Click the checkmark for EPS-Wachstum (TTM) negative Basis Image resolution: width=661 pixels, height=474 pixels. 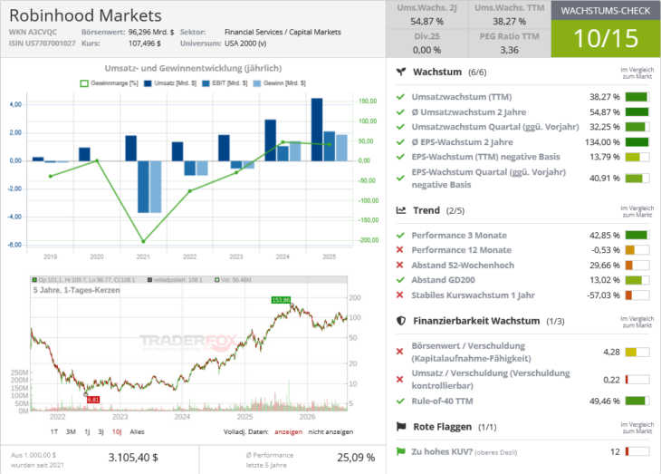400,157
